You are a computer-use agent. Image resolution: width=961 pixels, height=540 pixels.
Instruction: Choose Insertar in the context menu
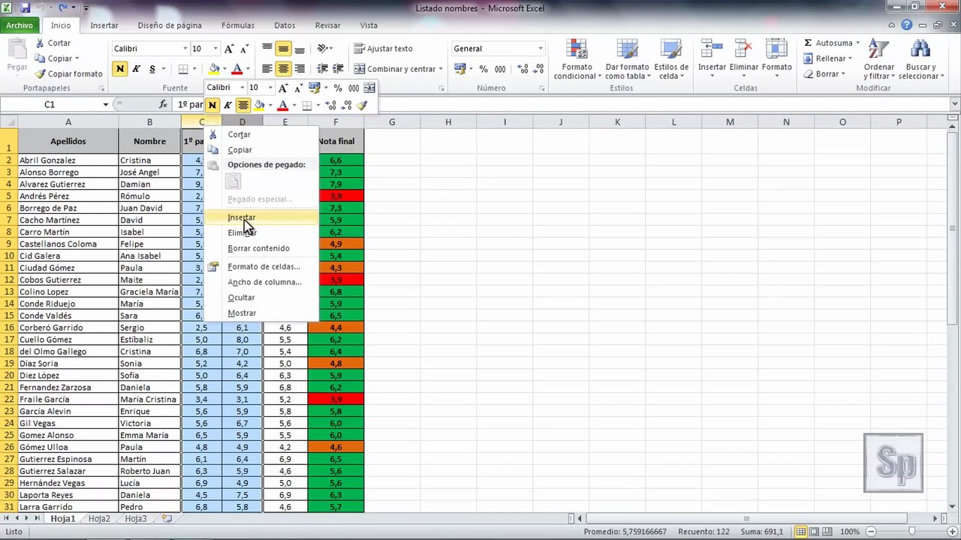[x=261, y=217]
